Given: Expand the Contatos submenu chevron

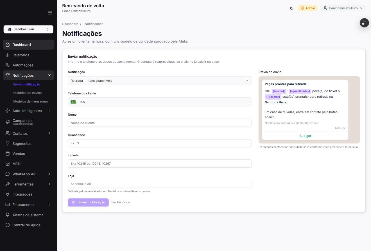Looking at the screenshot, I should pos(49,133).
